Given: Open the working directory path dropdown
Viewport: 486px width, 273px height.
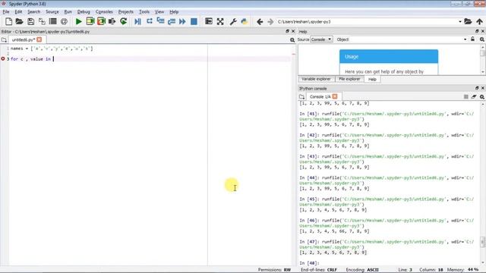Looking at the screenshot, I should [x=460, y=22].
